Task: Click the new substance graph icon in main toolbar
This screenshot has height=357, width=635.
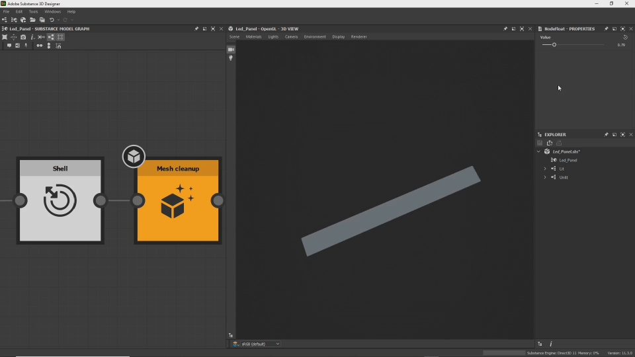Action: click(x=5, y=20)
